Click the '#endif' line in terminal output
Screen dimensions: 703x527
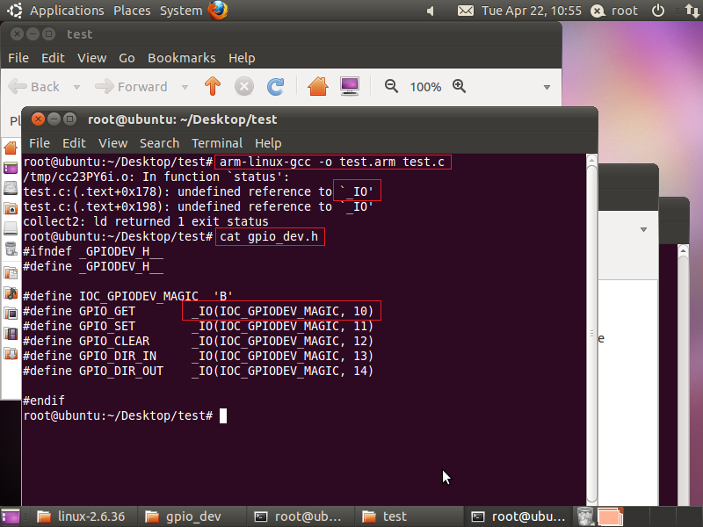coord(44,401)
